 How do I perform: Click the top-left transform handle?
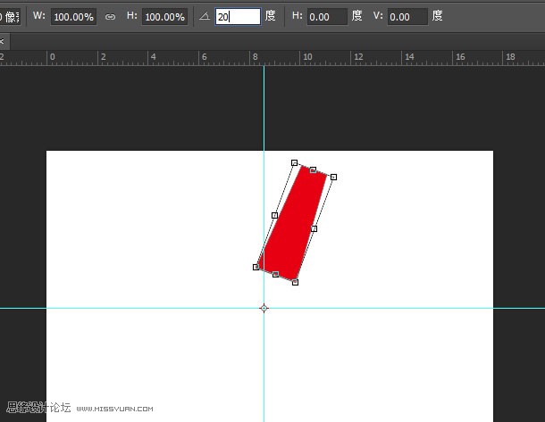[294, 163]
